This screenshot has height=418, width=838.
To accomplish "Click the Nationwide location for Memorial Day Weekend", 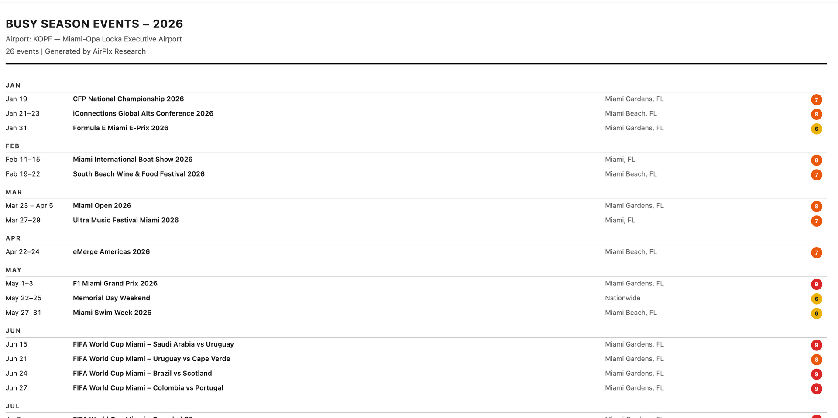I will point(622,298).
